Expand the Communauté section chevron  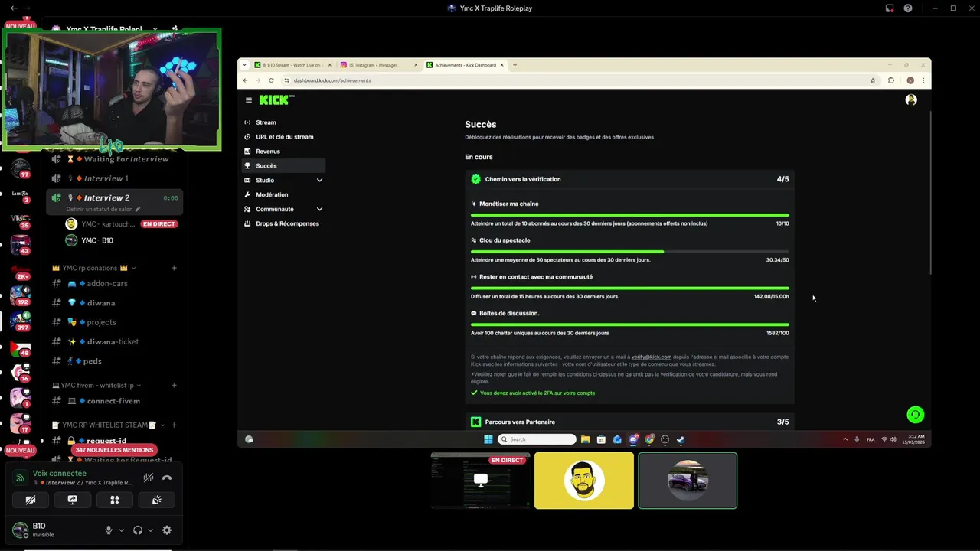tap(319, 210)
